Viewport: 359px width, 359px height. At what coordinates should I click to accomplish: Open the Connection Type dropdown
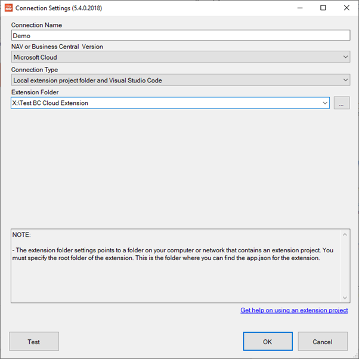coord(181,80)
